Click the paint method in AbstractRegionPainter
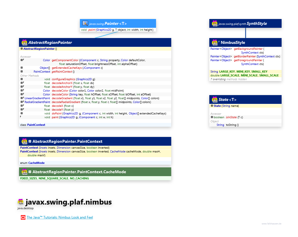298x237 pixels. click(55, 117)
